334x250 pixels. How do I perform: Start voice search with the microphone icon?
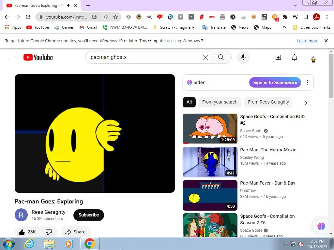click(x=243, y=57)
